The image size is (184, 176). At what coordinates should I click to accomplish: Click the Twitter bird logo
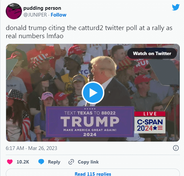[x=176, y=7]
